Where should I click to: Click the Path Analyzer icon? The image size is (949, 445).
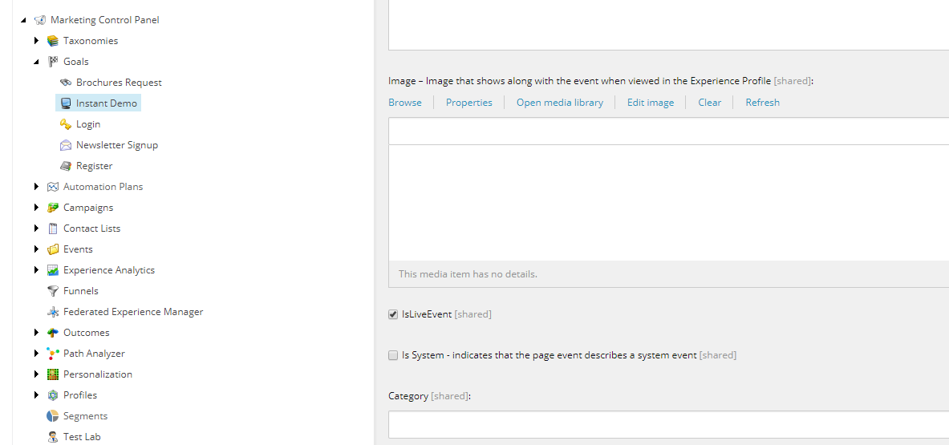click(53, 354)
